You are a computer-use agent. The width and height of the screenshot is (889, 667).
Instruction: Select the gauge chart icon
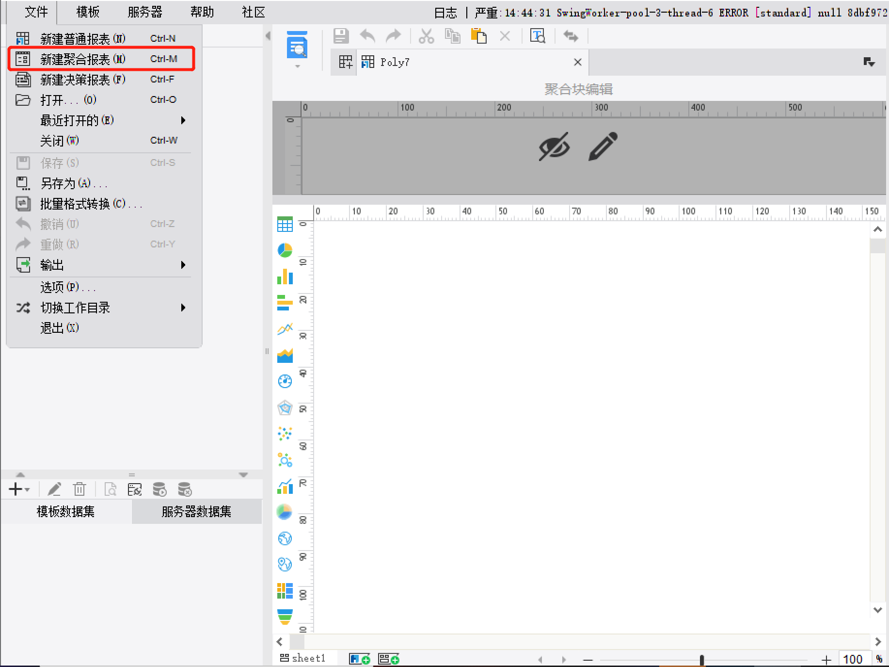285,381
